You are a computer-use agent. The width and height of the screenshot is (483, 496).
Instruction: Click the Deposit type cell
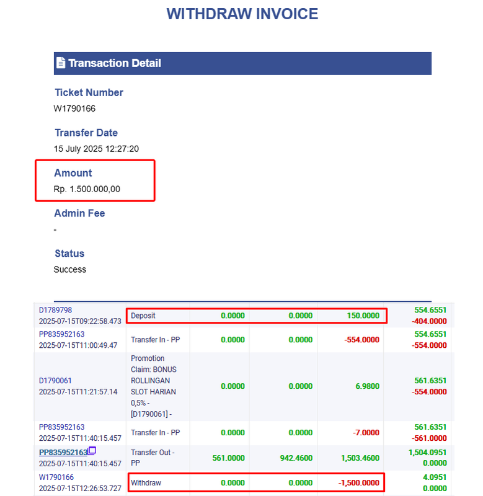coord(143,316)
